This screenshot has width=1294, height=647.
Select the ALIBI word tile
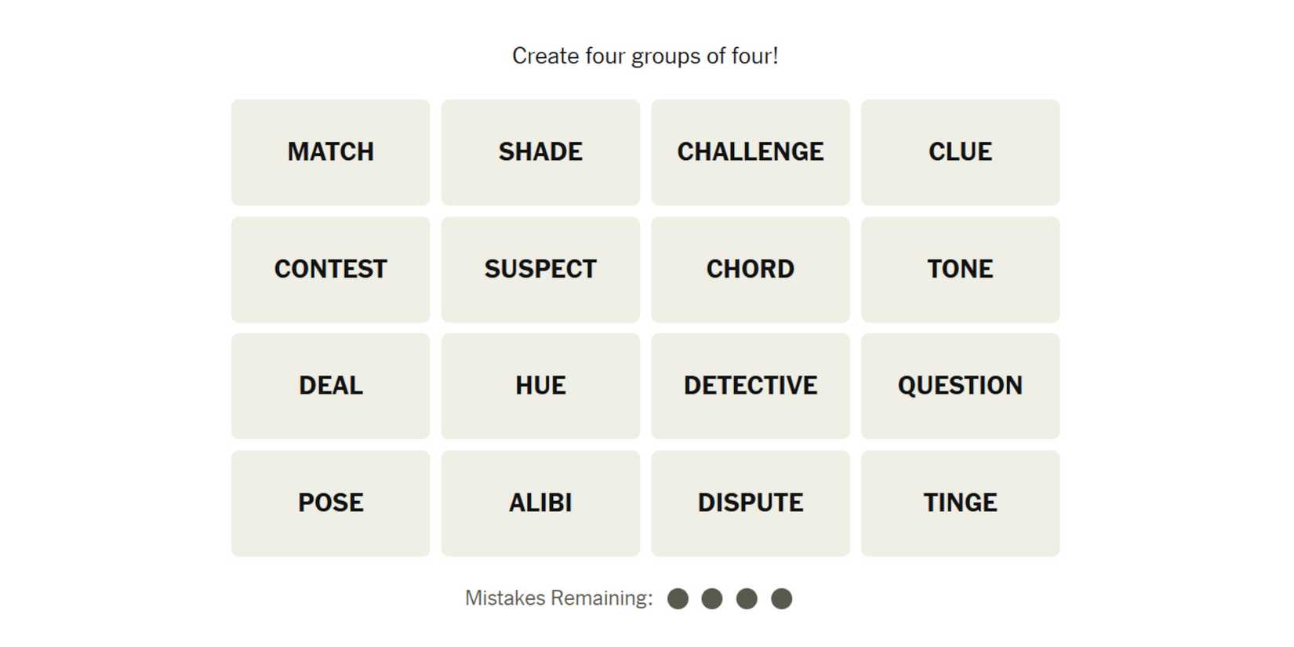tap(540, 503)
